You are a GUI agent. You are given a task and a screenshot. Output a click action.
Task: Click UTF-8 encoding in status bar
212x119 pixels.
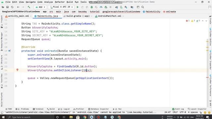183,112
